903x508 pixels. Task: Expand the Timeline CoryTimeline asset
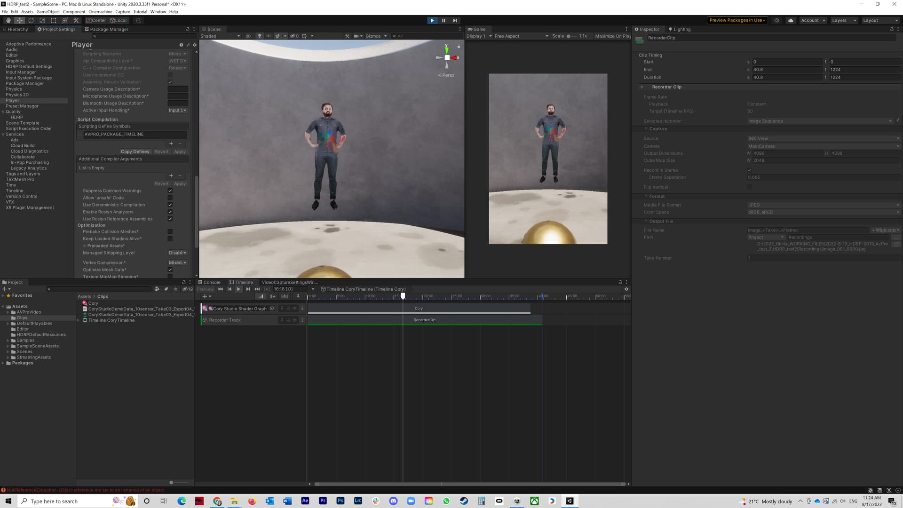79,320
